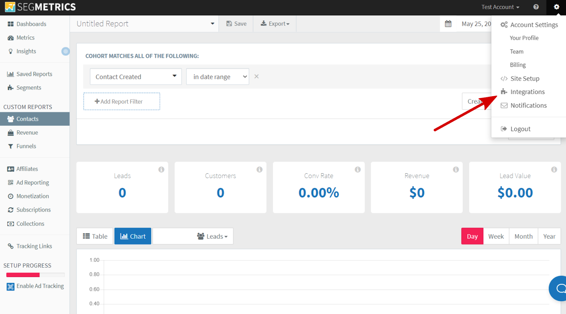Click the Leads summary card value

[122, 193]
